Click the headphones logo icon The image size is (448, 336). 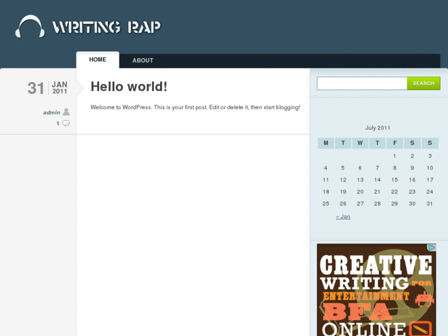(30, 27)
